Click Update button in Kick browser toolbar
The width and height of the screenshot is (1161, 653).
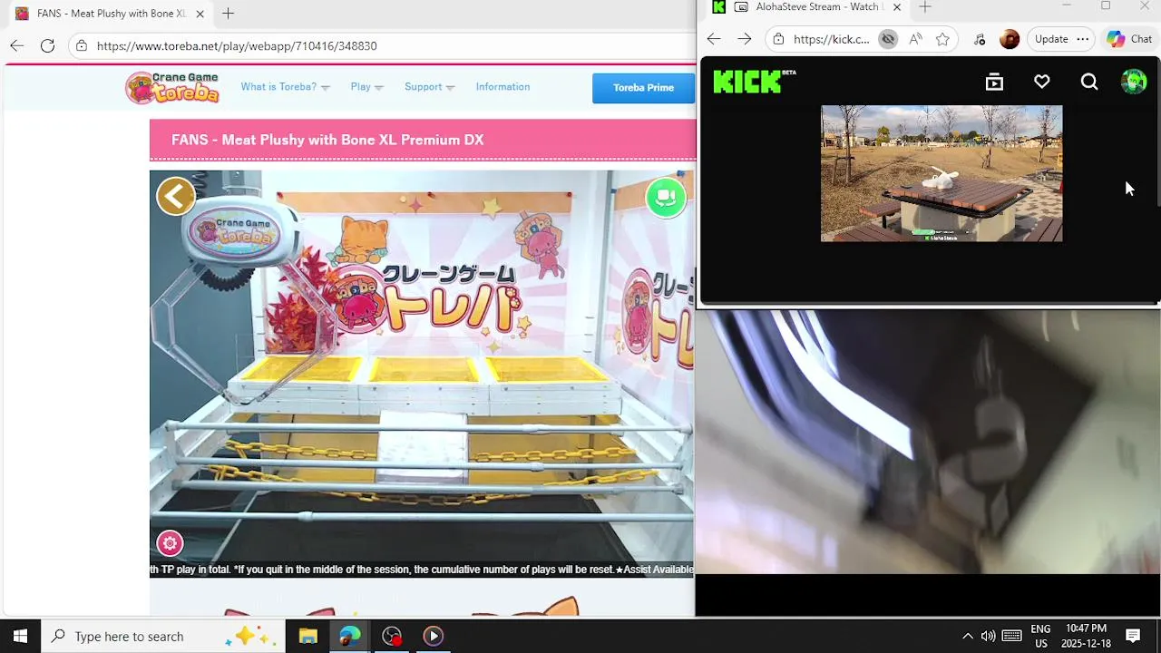point(1051,39)
